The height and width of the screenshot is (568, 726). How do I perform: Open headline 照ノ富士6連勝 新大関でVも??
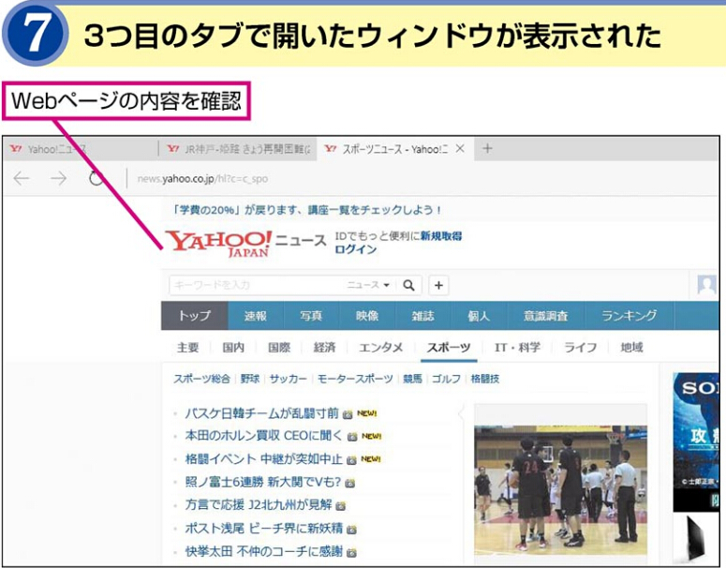(x=262, y=483)
